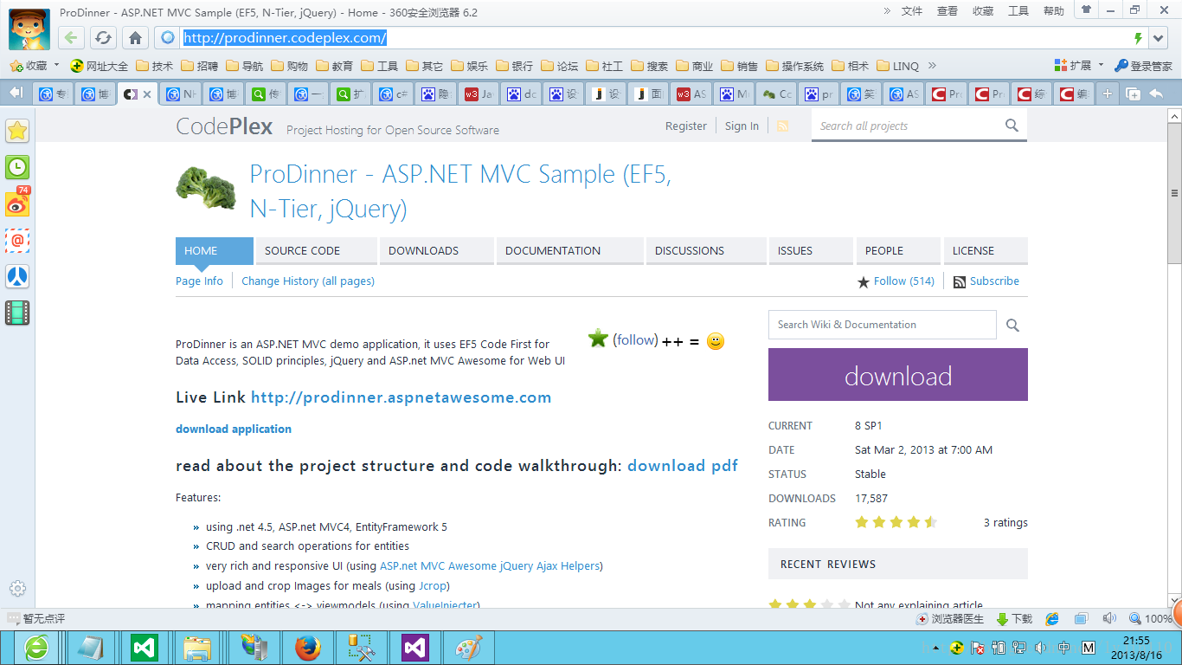Click the CodePlex RSS feed icon
Viewport: 1182px width, 665px height.
coord(782,126)
